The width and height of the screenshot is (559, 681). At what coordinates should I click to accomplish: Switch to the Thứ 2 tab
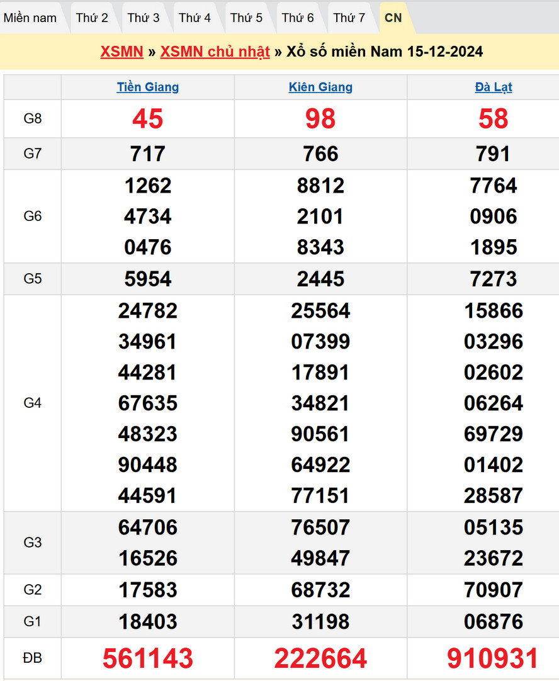[92, 18]
